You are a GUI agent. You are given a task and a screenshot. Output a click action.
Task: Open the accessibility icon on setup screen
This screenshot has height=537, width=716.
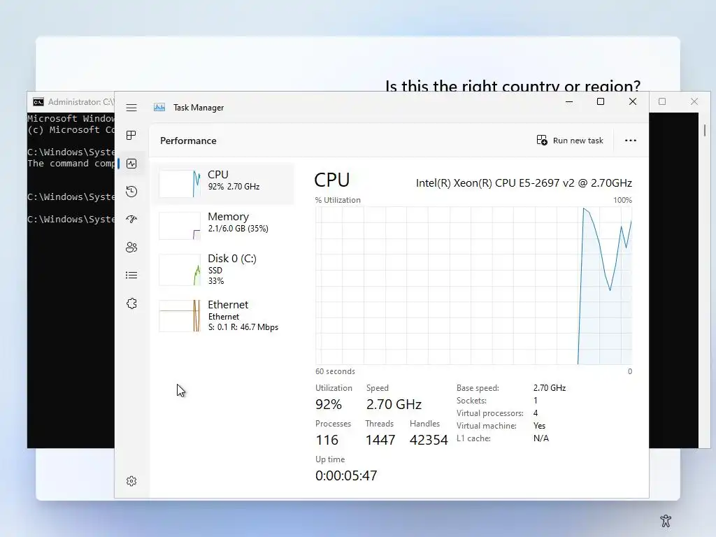tap(666, 520)
